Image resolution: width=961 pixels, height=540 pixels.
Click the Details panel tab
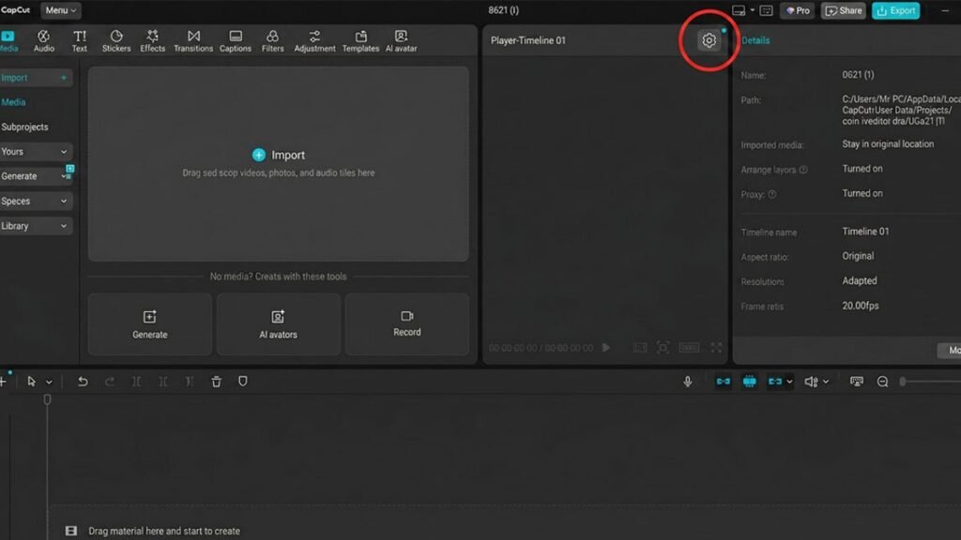click(x=755, y=40)
